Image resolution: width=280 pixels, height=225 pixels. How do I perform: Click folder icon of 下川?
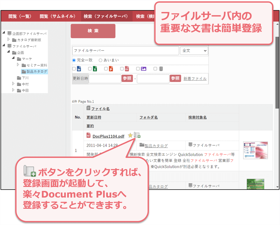point(19,78)
